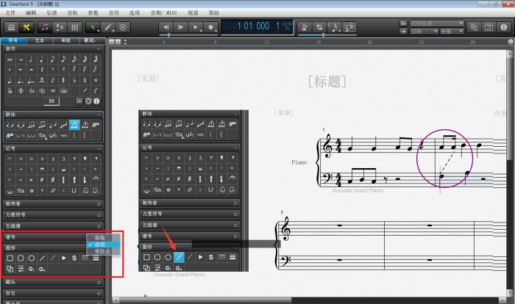Viewport: 515px width, 304px height.
Task: Select the pencil tool in the toolbar
Action: 108,27
